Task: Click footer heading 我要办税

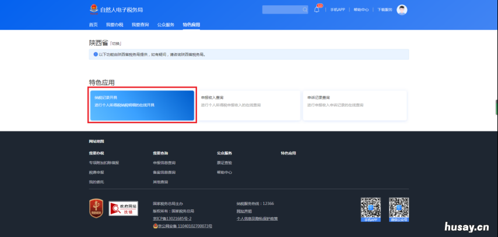Action: [96, 153]
